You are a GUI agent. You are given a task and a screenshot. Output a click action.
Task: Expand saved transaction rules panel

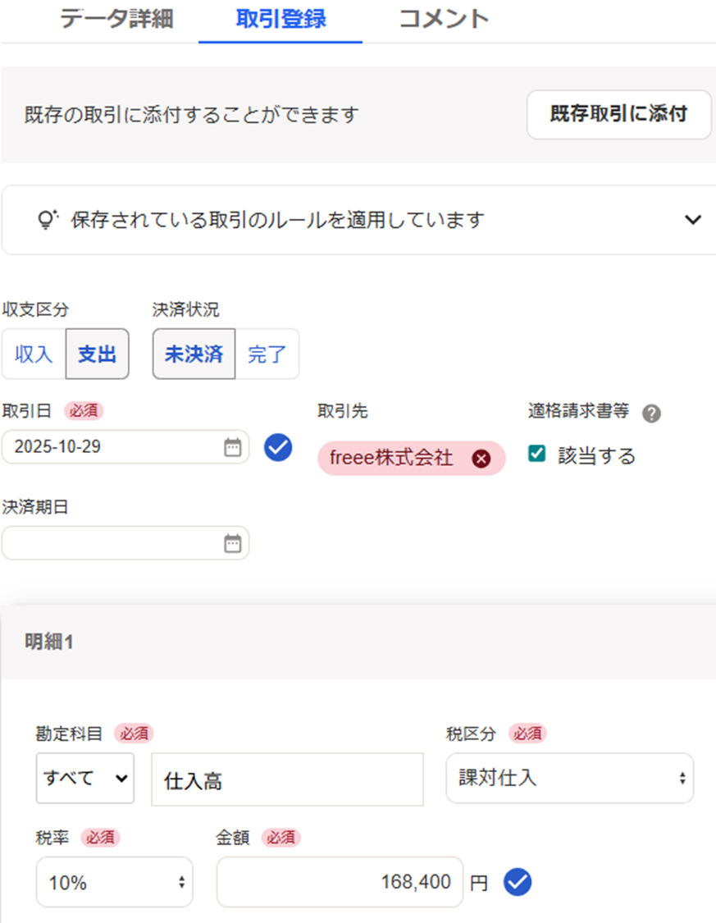pyautogui.click(x=693, y=220)
